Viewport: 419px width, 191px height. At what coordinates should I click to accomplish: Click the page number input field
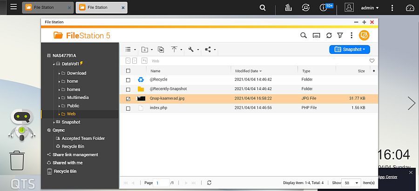(162, 183)
